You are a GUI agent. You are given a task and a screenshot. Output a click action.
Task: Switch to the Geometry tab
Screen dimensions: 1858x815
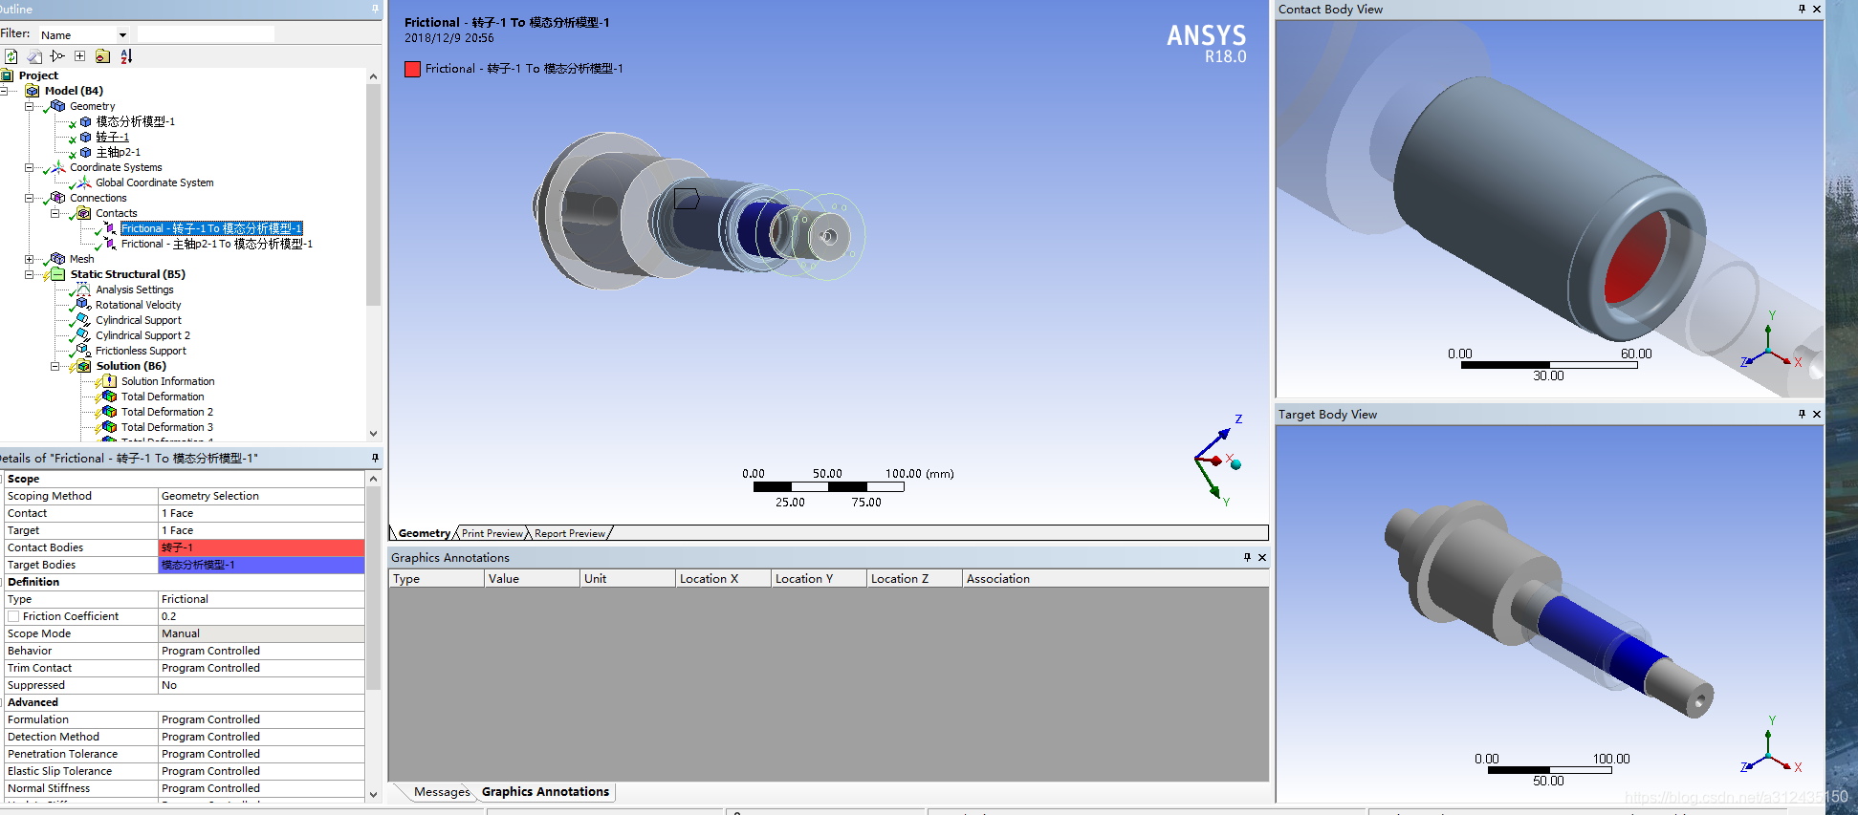click(x=424, y=533)
